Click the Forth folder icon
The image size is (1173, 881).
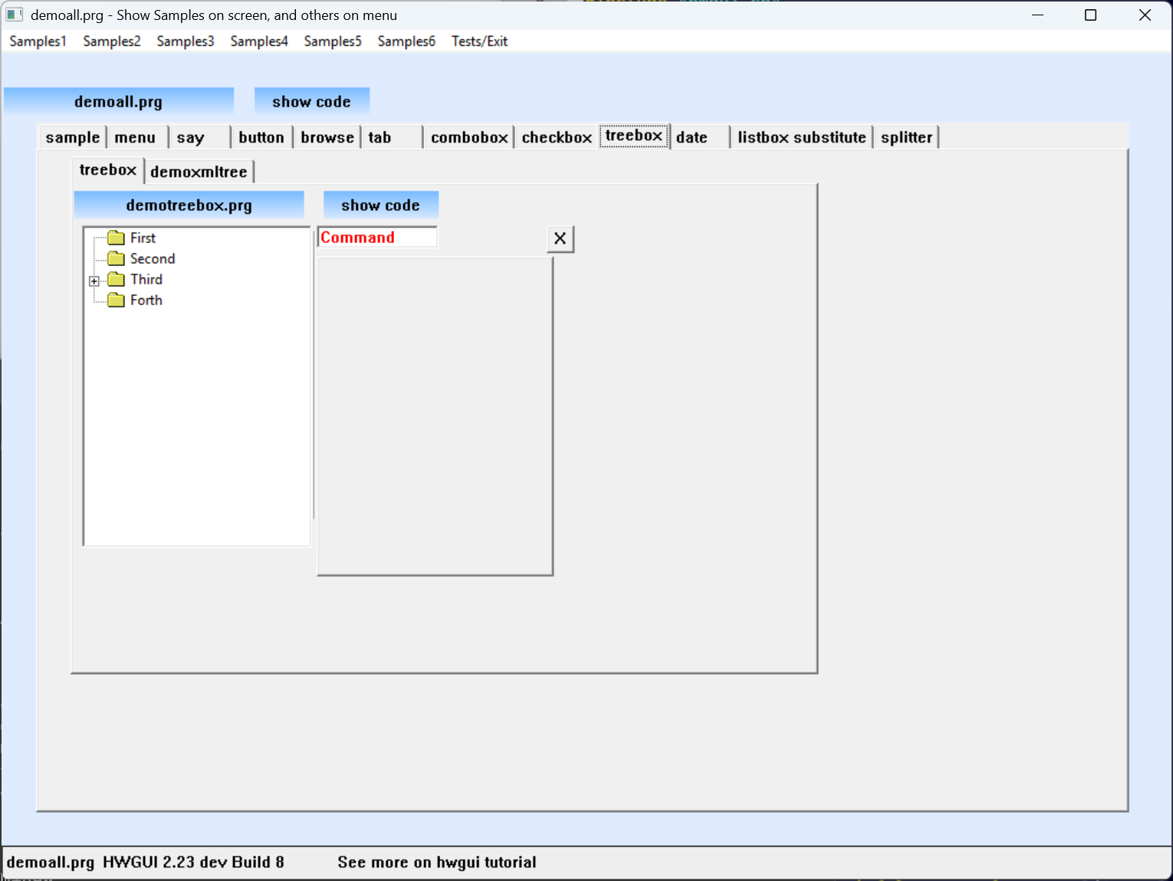(116, 300)
